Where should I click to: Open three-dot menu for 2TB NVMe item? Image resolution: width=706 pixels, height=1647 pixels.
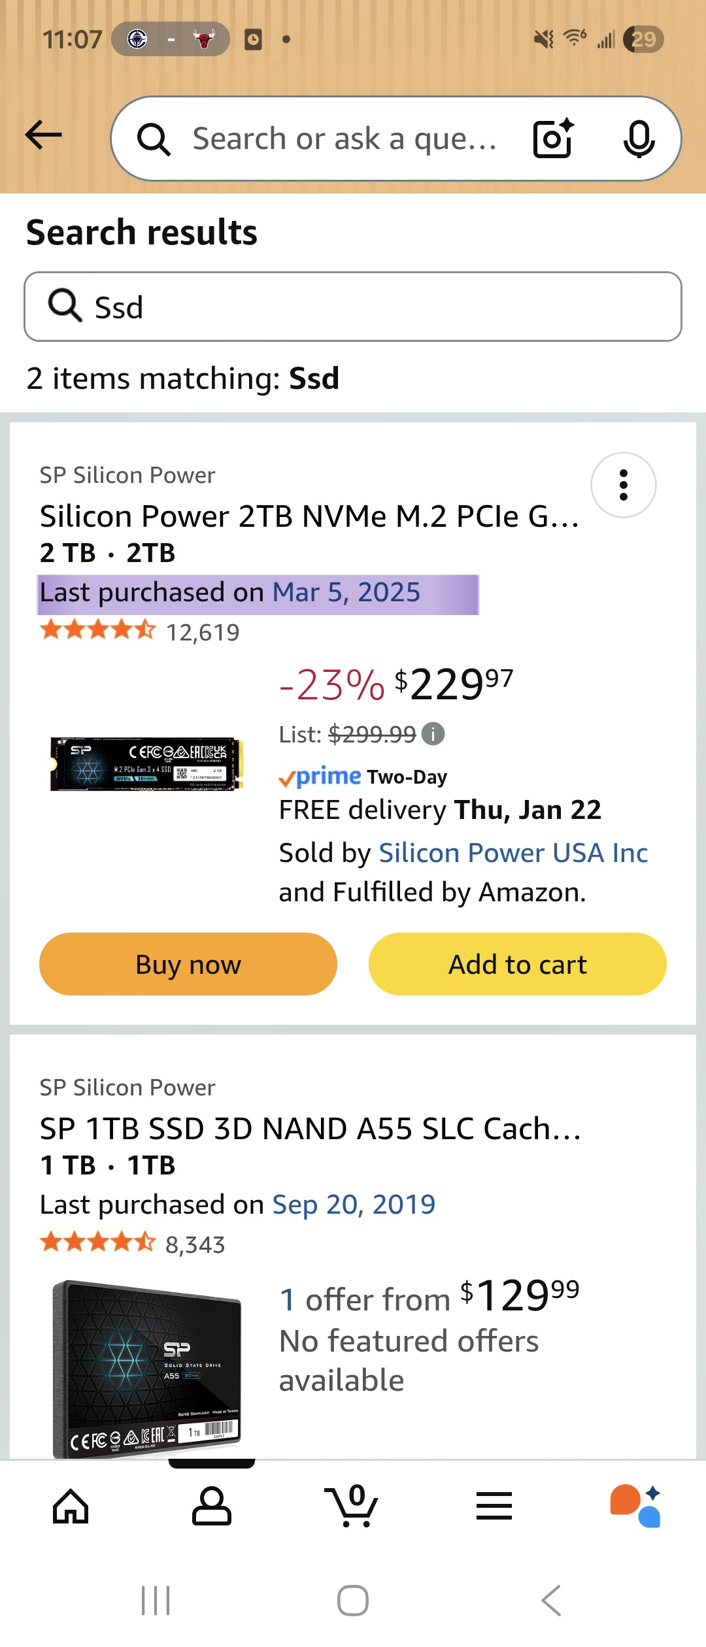pyautogui.click(x=623, y=485)
